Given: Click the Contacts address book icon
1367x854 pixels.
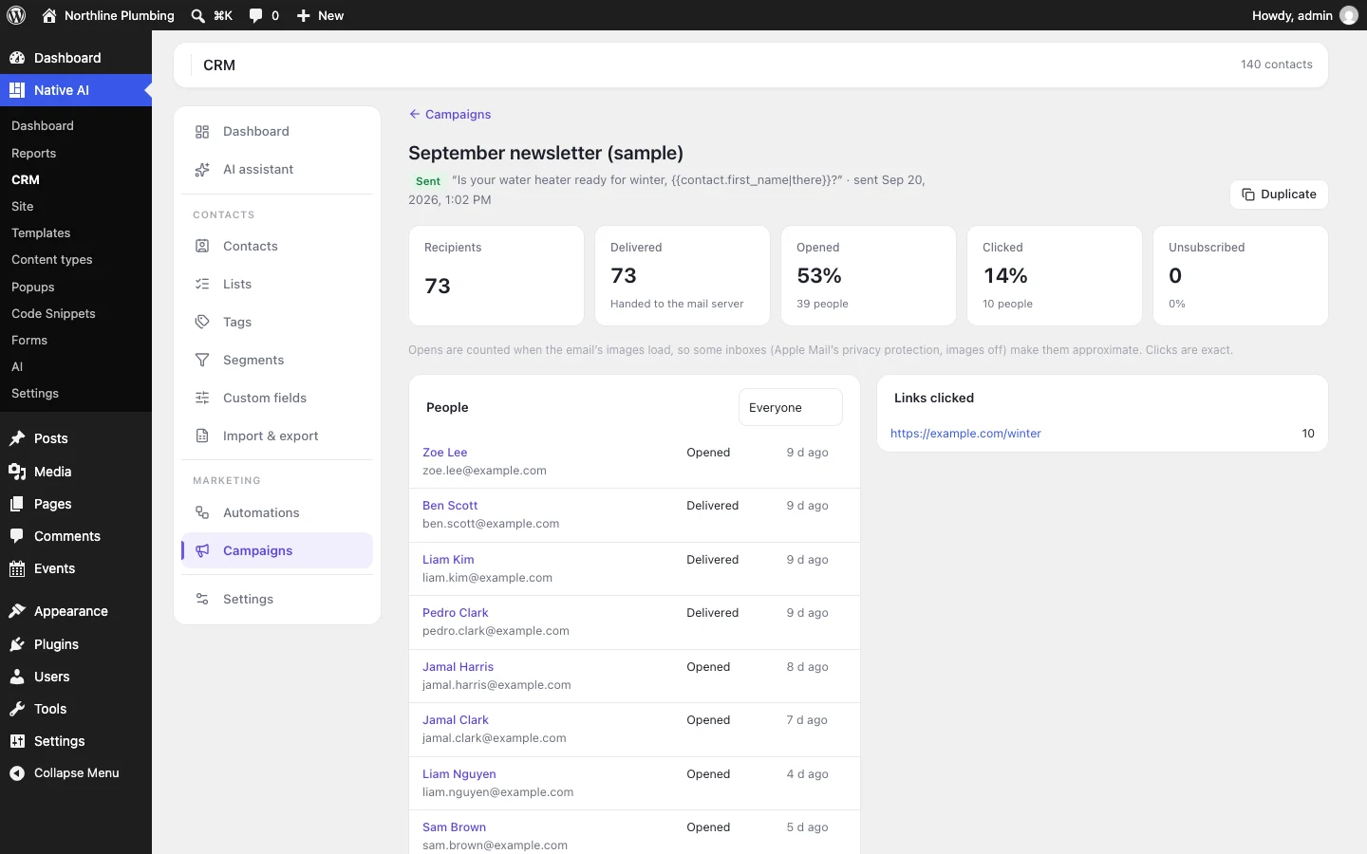Looking at the screenshot, I should (x=202, y=246).
